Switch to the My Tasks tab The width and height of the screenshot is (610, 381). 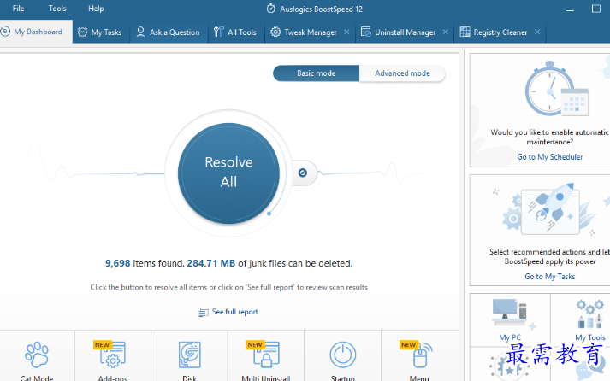coord(100,32)
